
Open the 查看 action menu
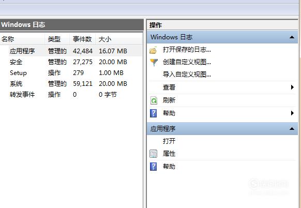coord(169,87)
